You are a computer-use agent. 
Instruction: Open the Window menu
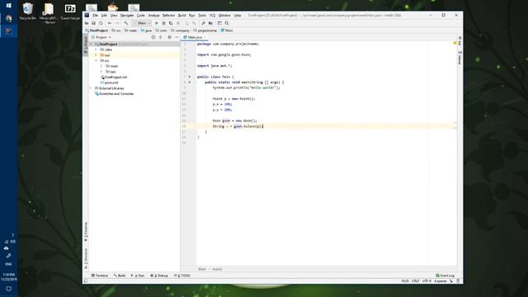tap(224, 16)
